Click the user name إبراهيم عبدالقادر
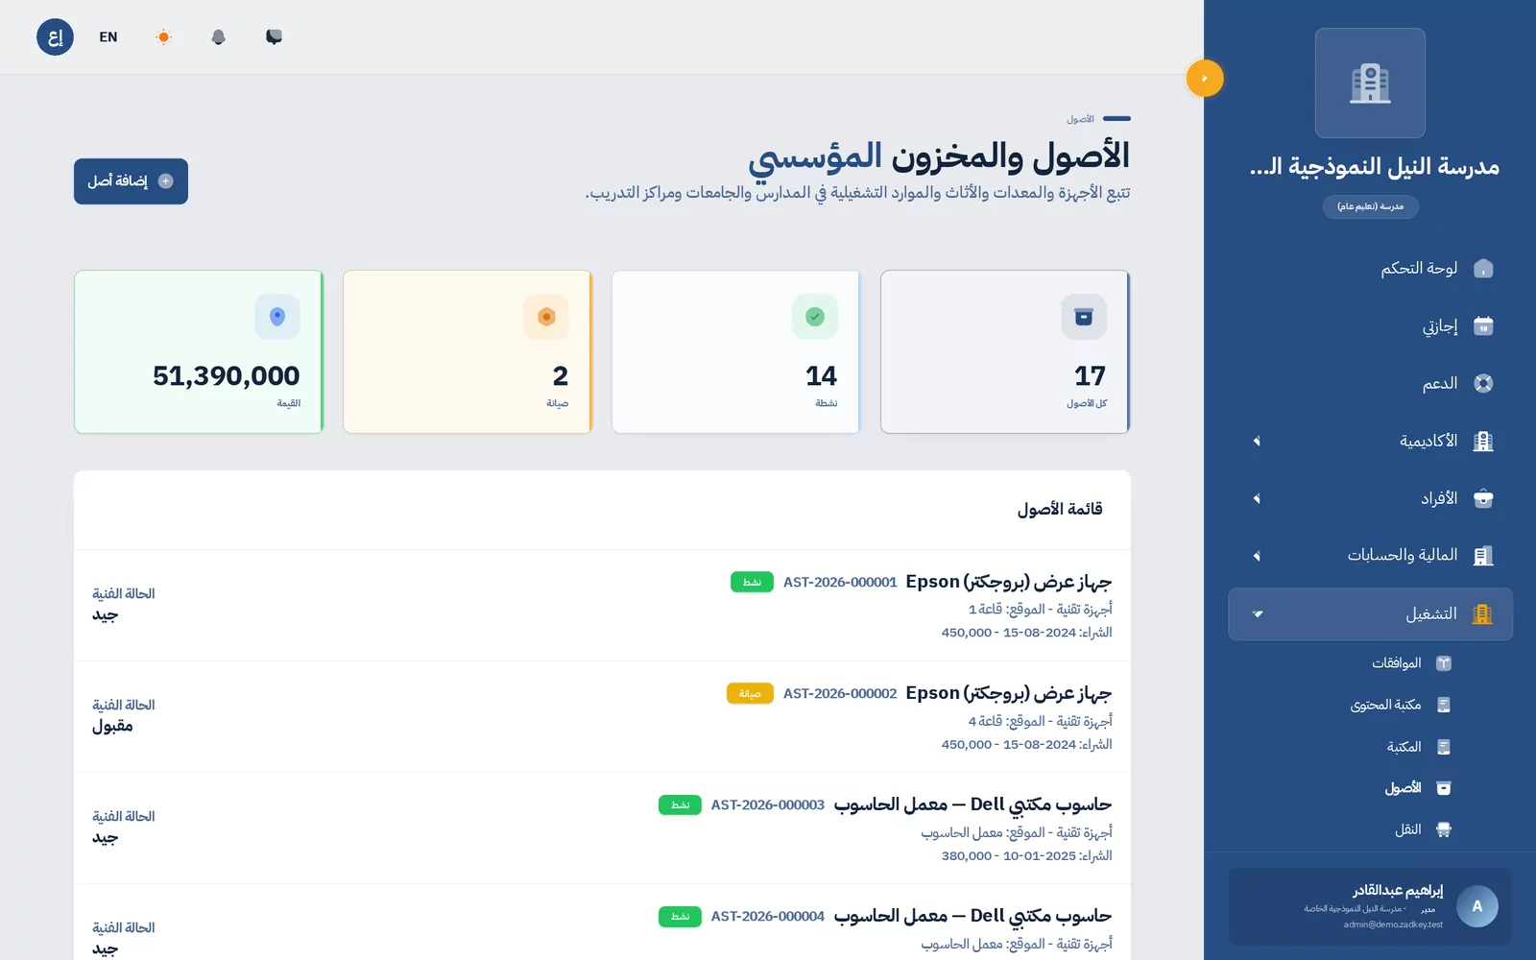 (x=1398, y=890)
